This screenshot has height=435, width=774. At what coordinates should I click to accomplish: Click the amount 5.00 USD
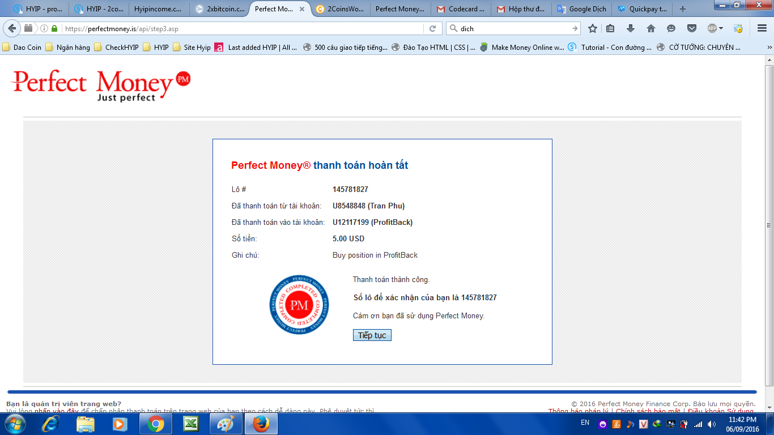pos(348,238)
